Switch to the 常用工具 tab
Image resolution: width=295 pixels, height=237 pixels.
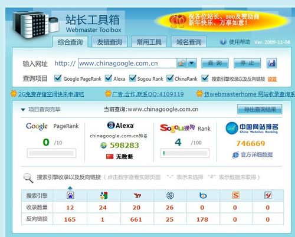tap(149, 42)
